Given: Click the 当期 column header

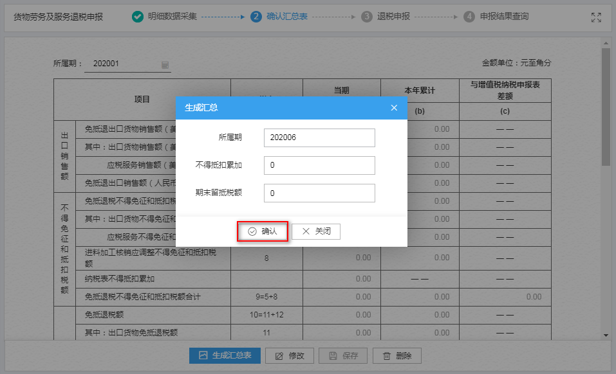Looking at the screenshot, I should point(341,91).
